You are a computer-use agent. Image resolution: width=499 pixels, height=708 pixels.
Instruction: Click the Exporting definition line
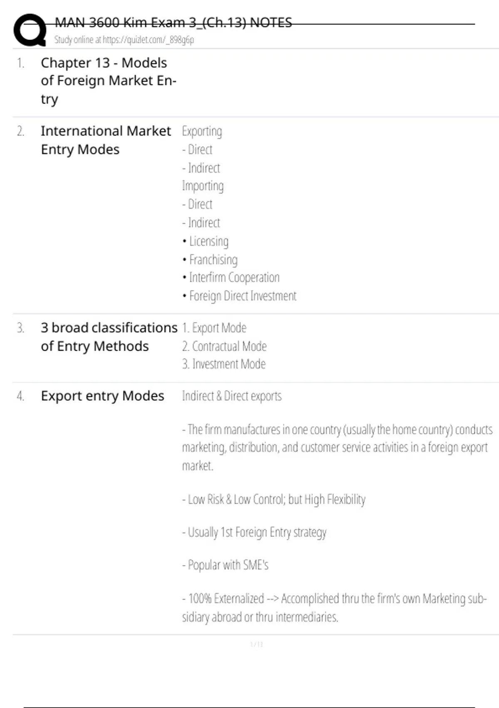click(202, 132)
